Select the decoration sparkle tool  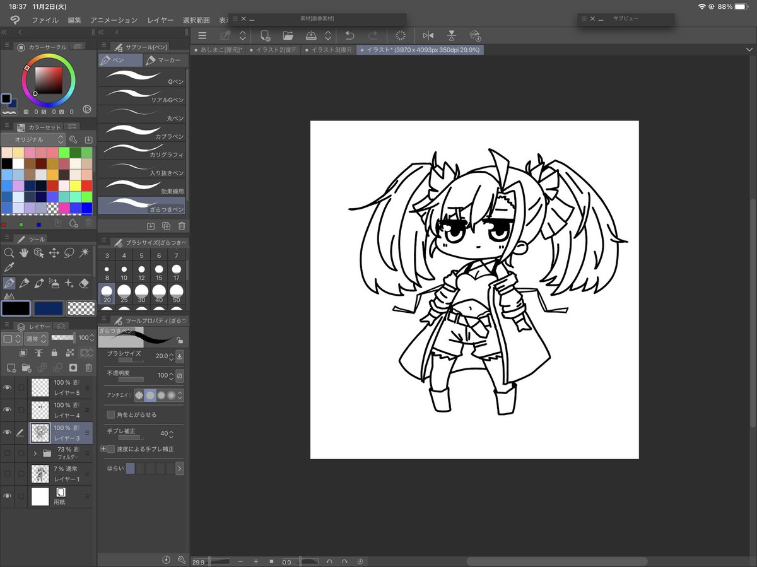pyautogui.click(x=69, y=283)
